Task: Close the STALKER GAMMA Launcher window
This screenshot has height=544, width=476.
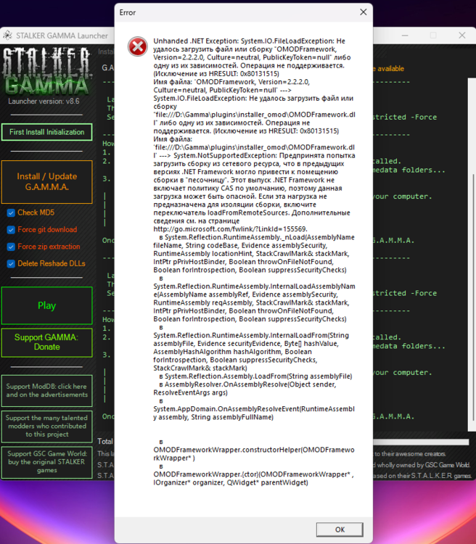Action: pyautogui.click(x=461, y=36)
